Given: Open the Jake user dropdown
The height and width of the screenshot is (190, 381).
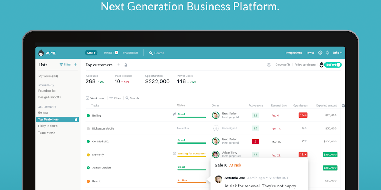Looking at the screenshot, I should [337, 53].
